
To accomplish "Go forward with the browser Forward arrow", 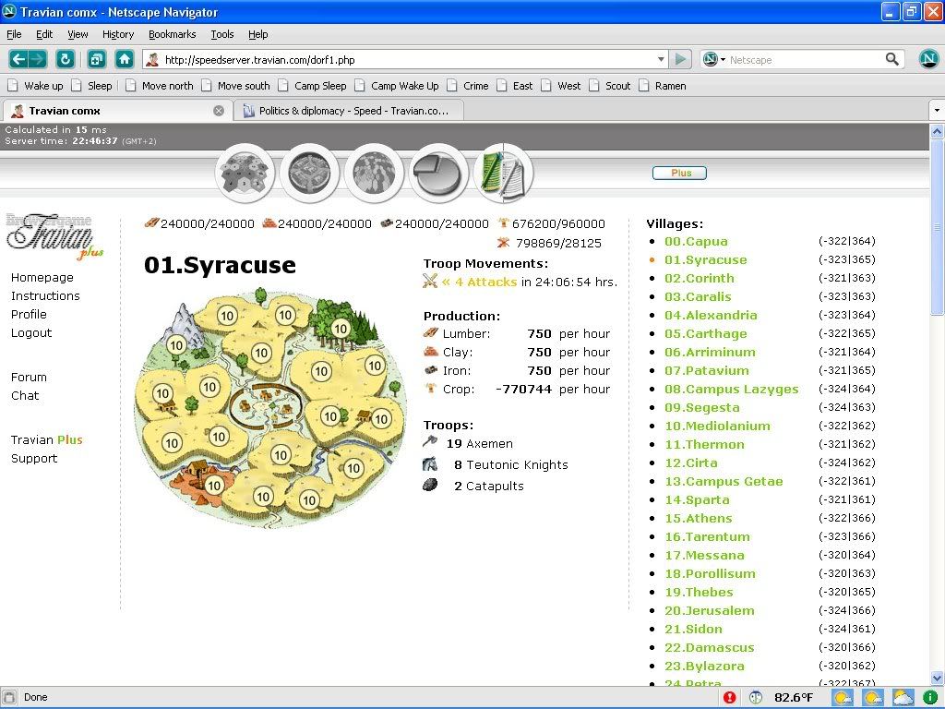I will (37, 59).
